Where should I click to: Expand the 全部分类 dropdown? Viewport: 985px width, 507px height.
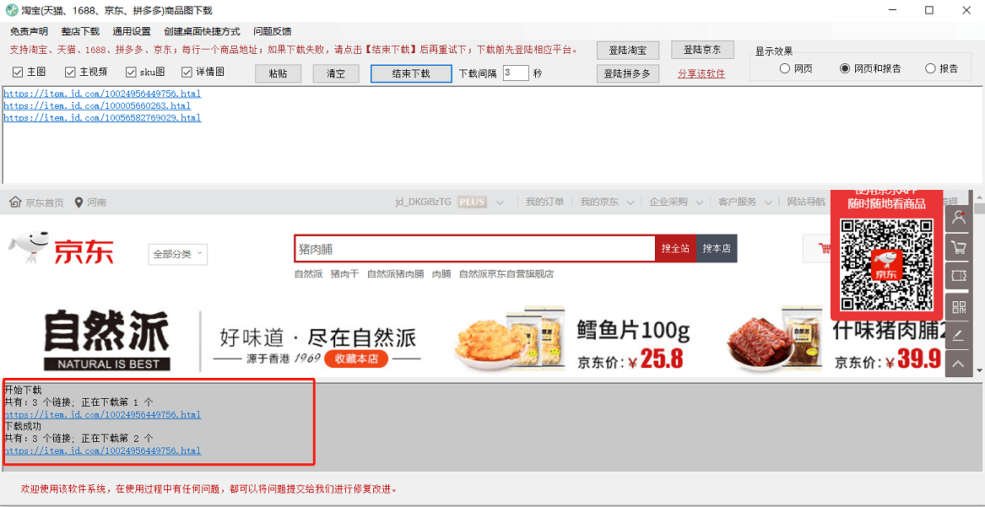(x=177, y=254)
